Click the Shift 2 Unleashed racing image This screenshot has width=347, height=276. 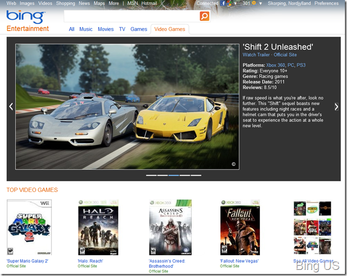point(127,106)
